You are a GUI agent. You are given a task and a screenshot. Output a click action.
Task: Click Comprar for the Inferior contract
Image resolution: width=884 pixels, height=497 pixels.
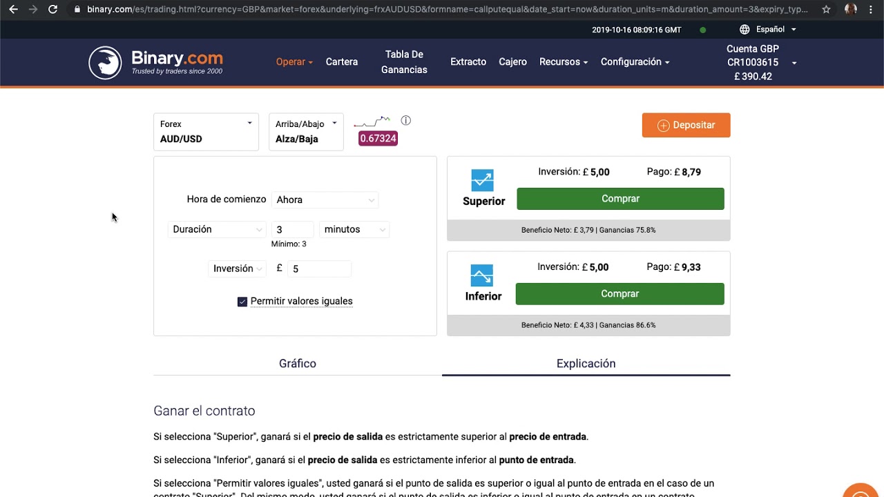coord(620,294)
